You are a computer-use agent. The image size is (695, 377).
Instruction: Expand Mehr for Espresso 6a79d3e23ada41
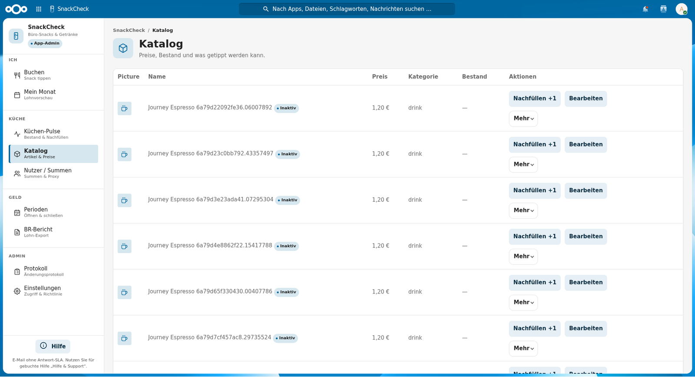point(523,211)
